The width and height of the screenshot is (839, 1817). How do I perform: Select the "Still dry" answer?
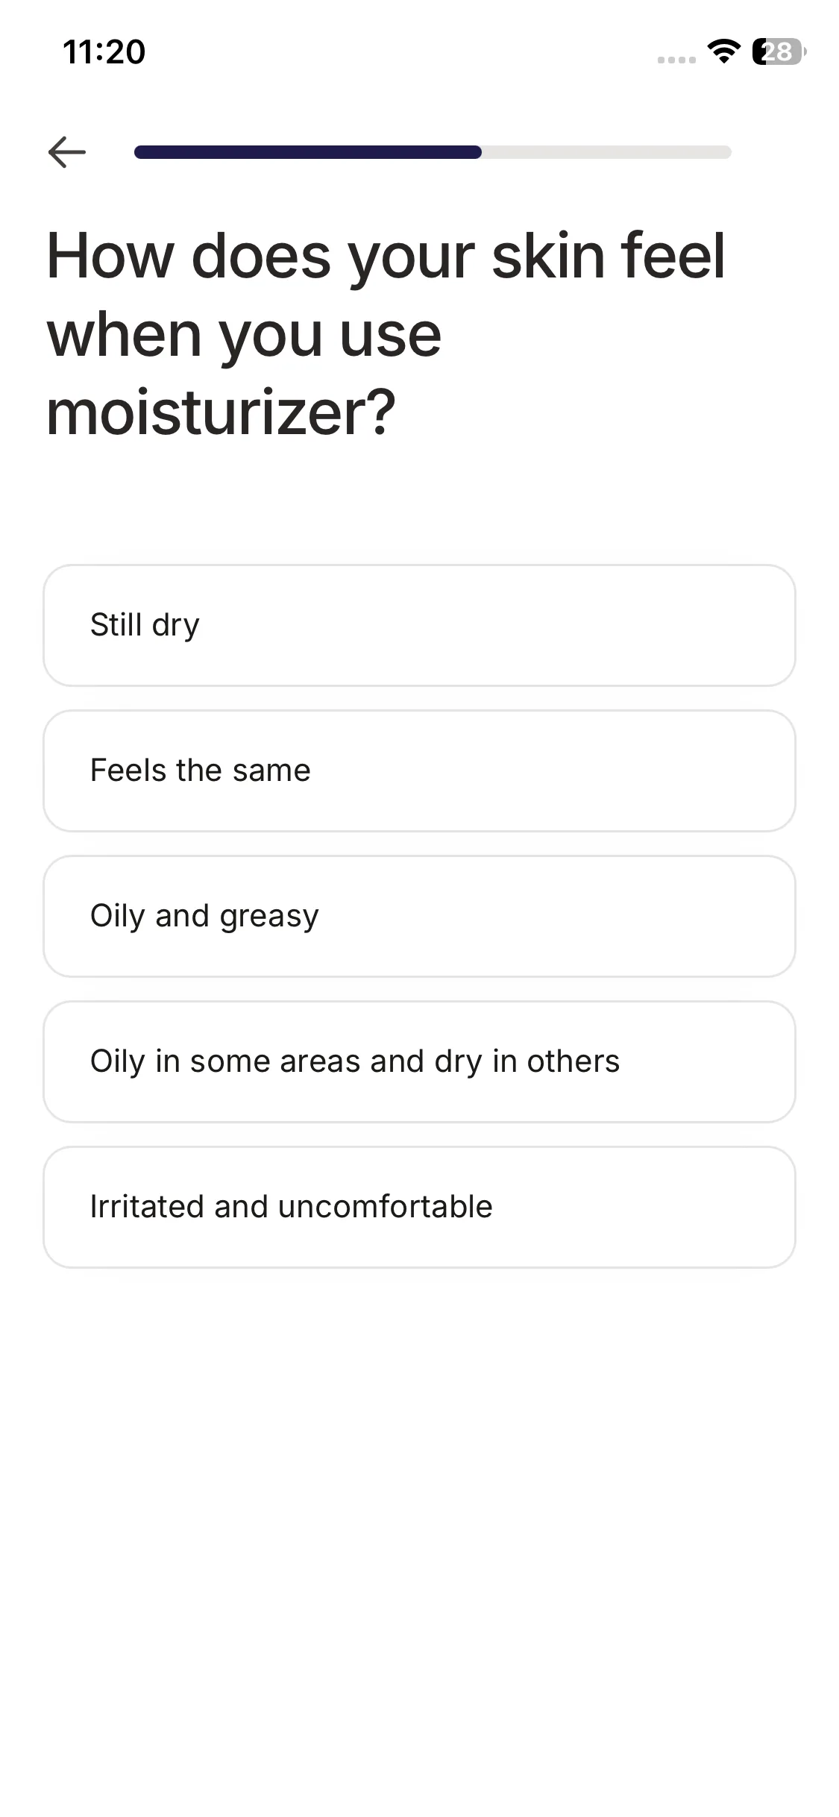[x=419, y=625]
